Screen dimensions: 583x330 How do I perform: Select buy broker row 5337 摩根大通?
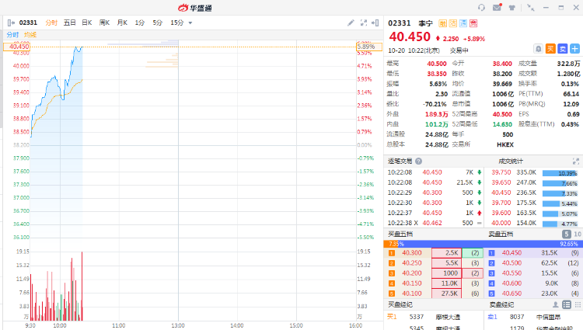click(x=434, y=317)
